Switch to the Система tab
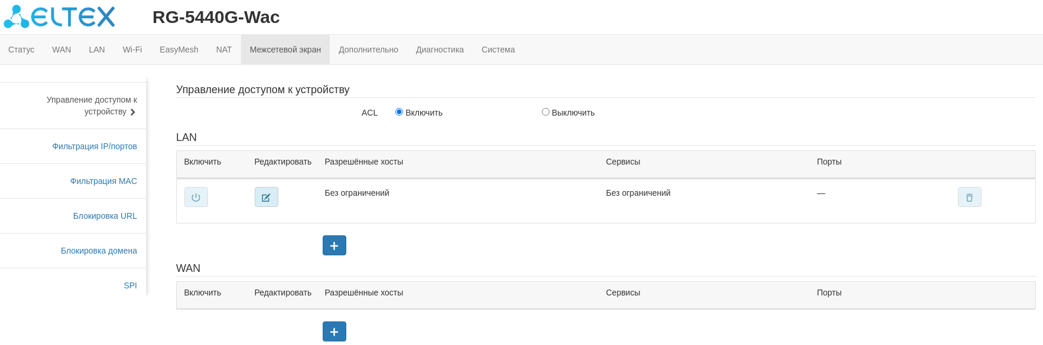 [498, 50]
